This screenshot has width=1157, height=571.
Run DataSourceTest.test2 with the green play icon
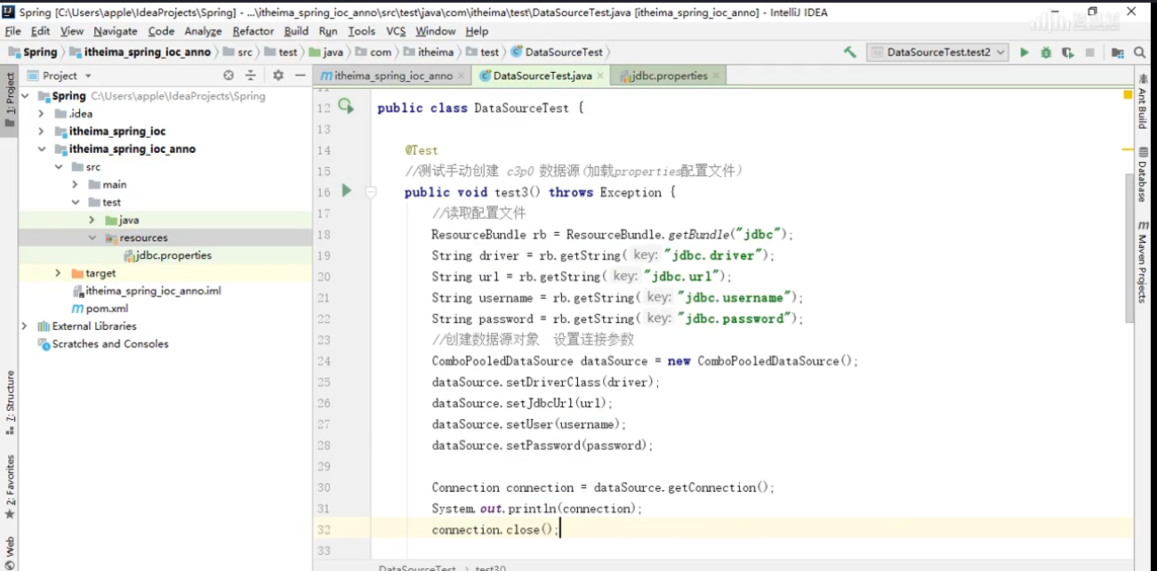pos(1024,52)
